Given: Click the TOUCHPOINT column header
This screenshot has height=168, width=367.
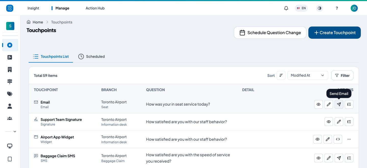Looking at the screenshot, I should click(46, 90).
